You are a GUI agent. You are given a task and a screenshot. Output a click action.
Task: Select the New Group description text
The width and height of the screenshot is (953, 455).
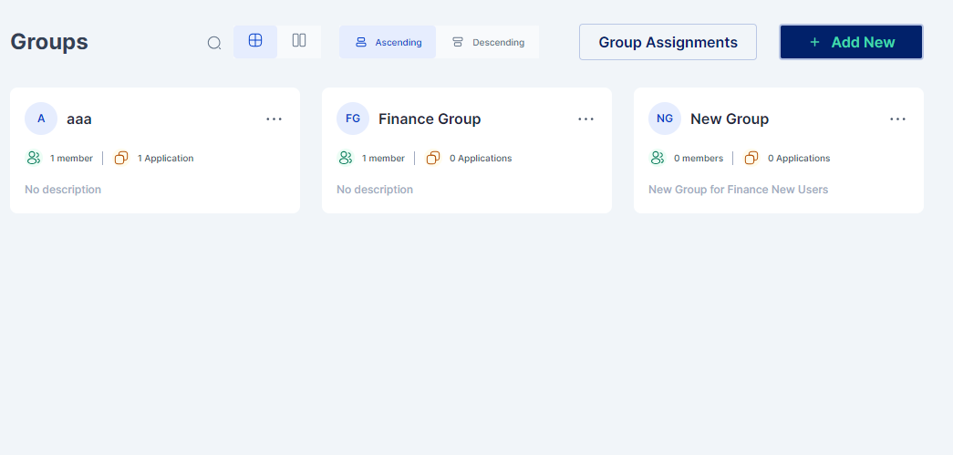coord(738,190)
